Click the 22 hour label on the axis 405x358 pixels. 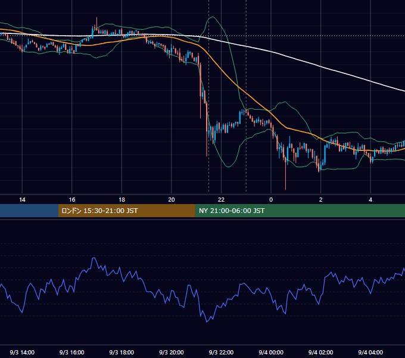221,200
